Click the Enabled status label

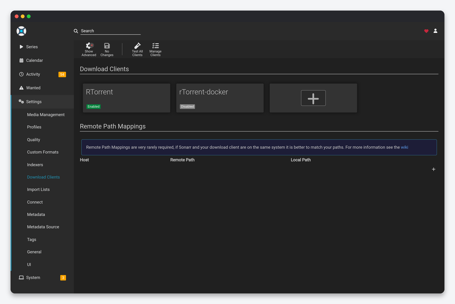point(93,107)
